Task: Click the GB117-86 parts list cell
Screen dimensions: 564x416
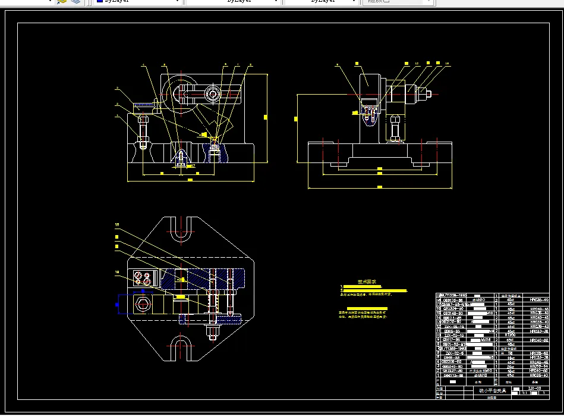Action: [453, 339]
